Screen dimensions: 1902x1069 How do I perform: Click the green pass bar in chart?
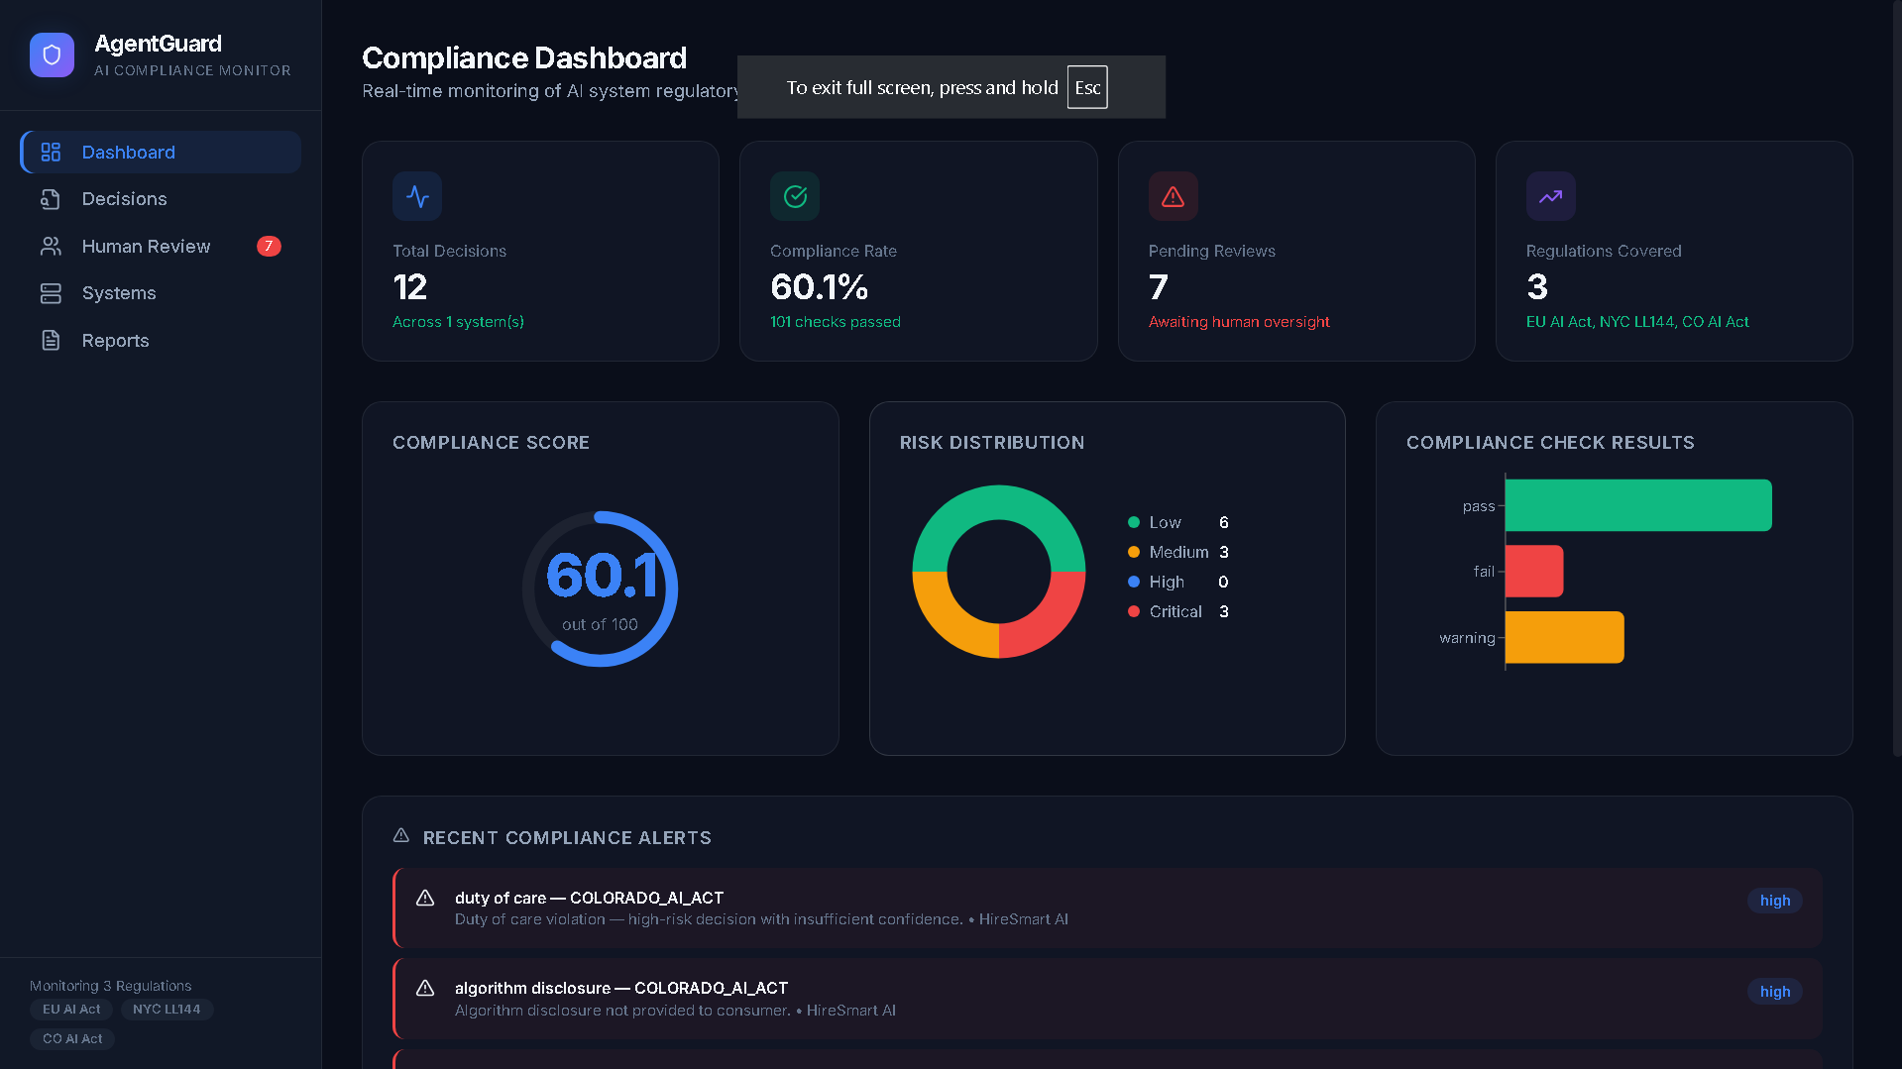click(x=1638, y=505)
